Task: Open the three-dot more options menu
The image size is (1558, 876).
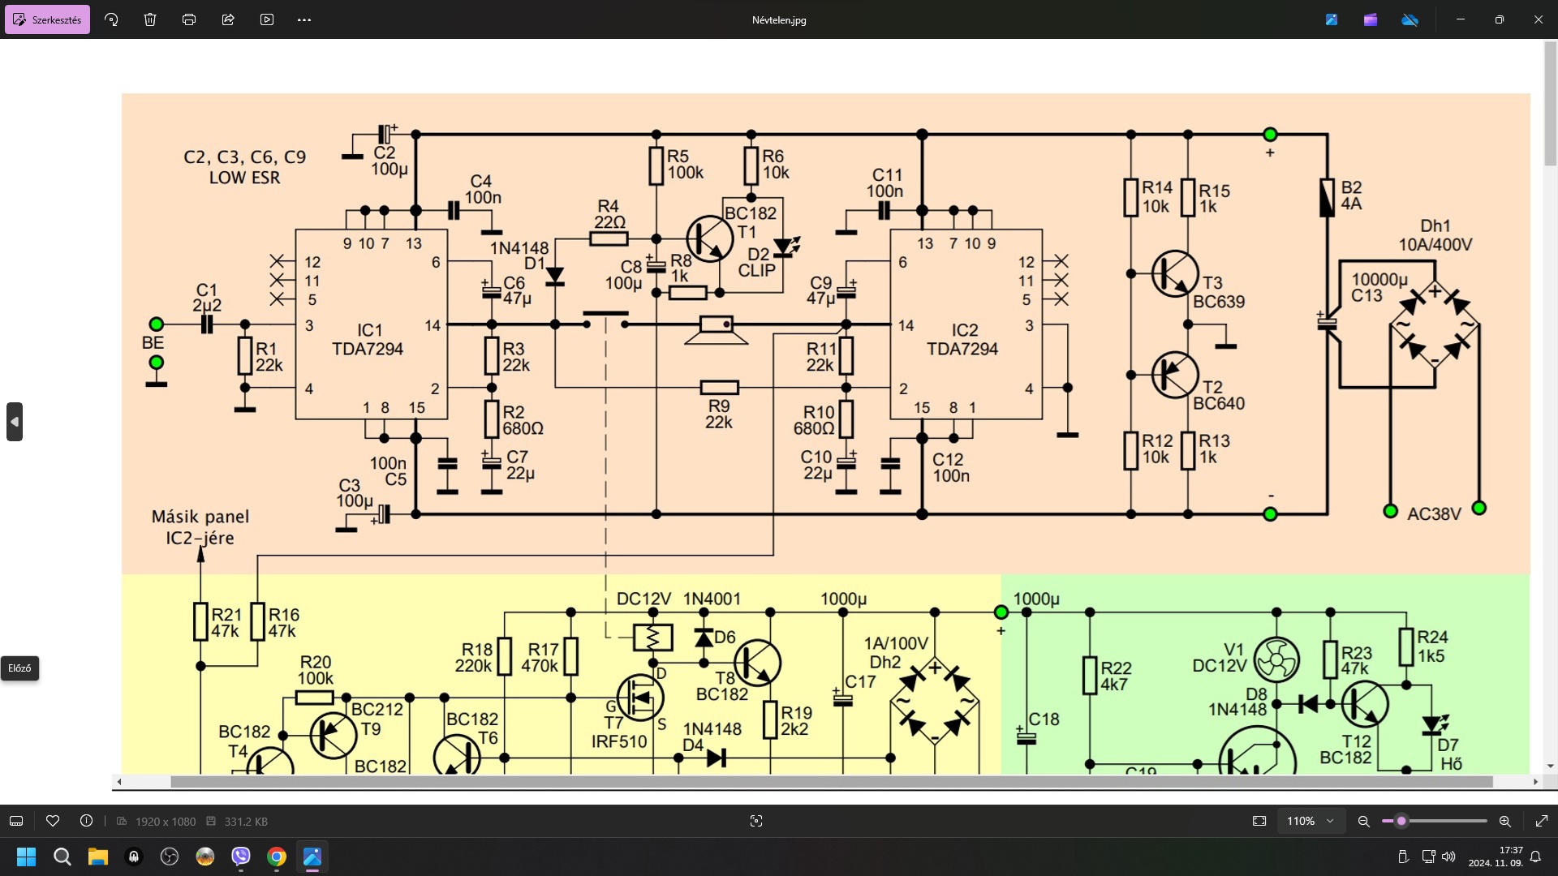Action: (x=304, y=19)
